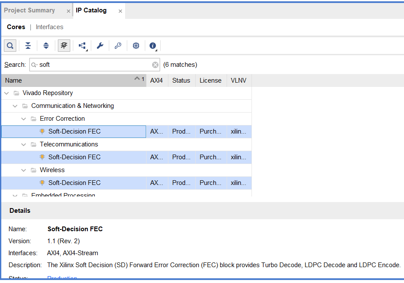Close the Project Summary tab
Image resolution: width=404 pixels, height=283 pixels.
[68, 11]
